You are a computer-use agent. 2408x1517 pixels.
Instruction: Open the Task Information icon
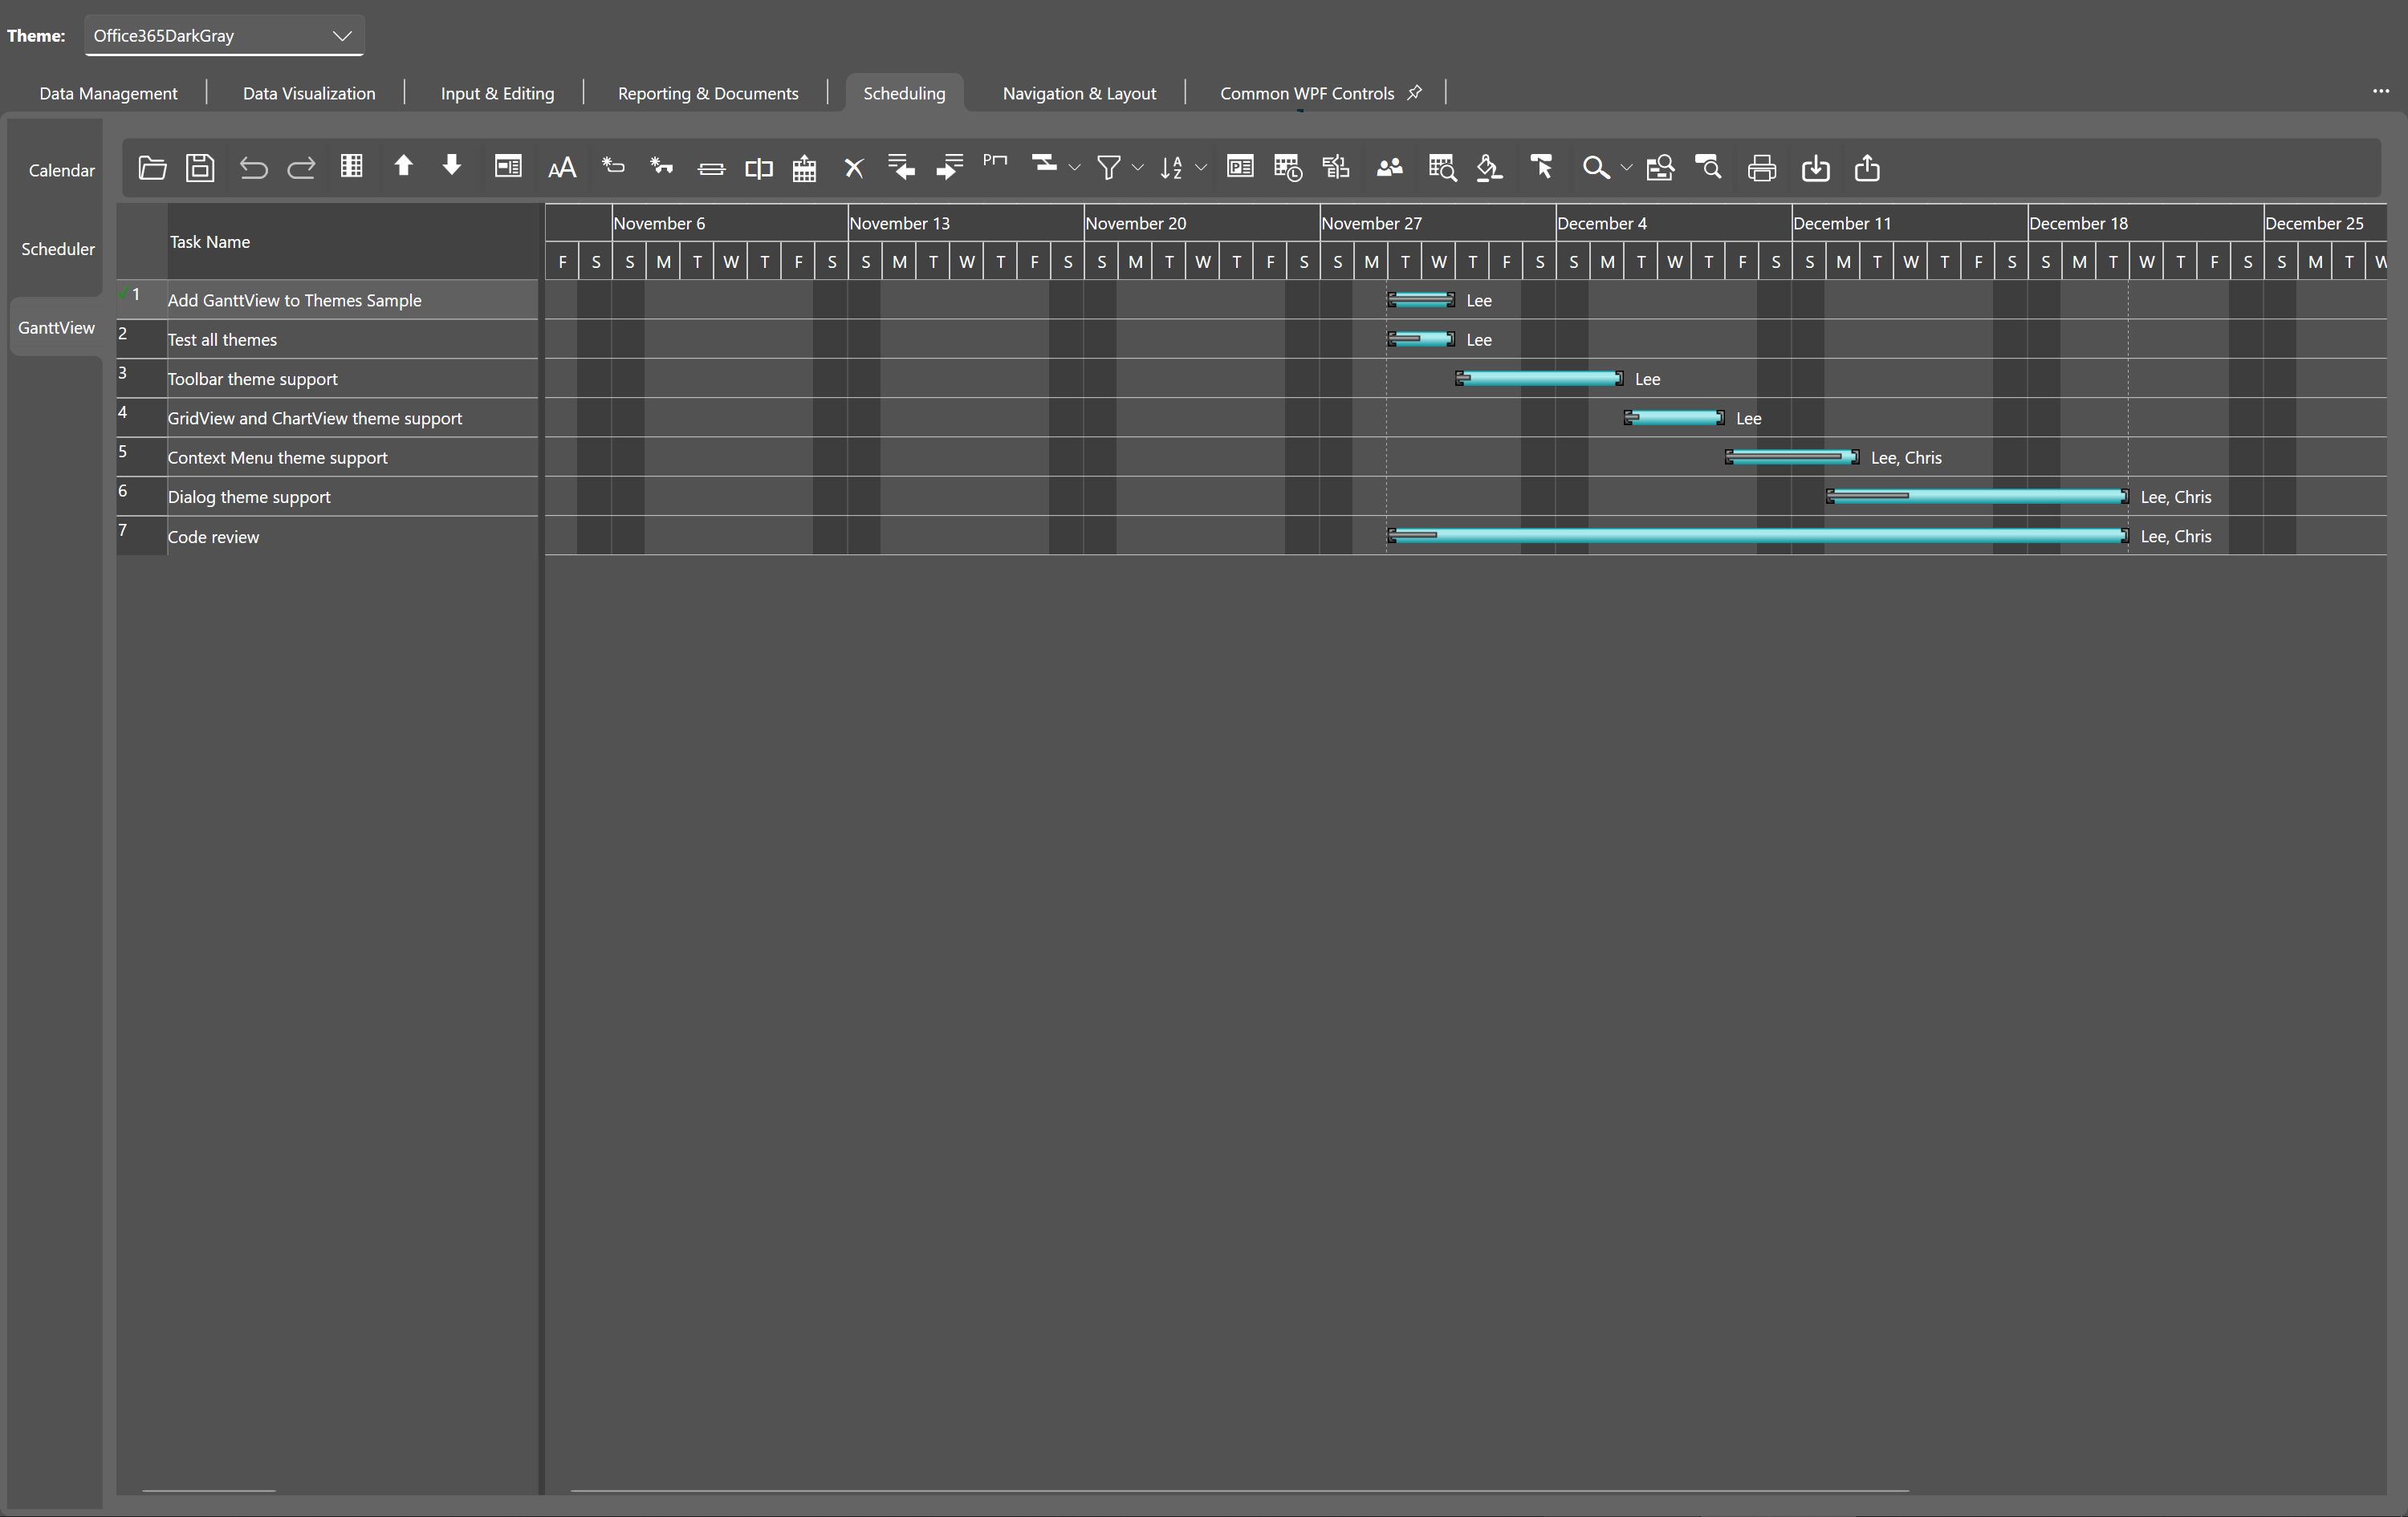508,166
